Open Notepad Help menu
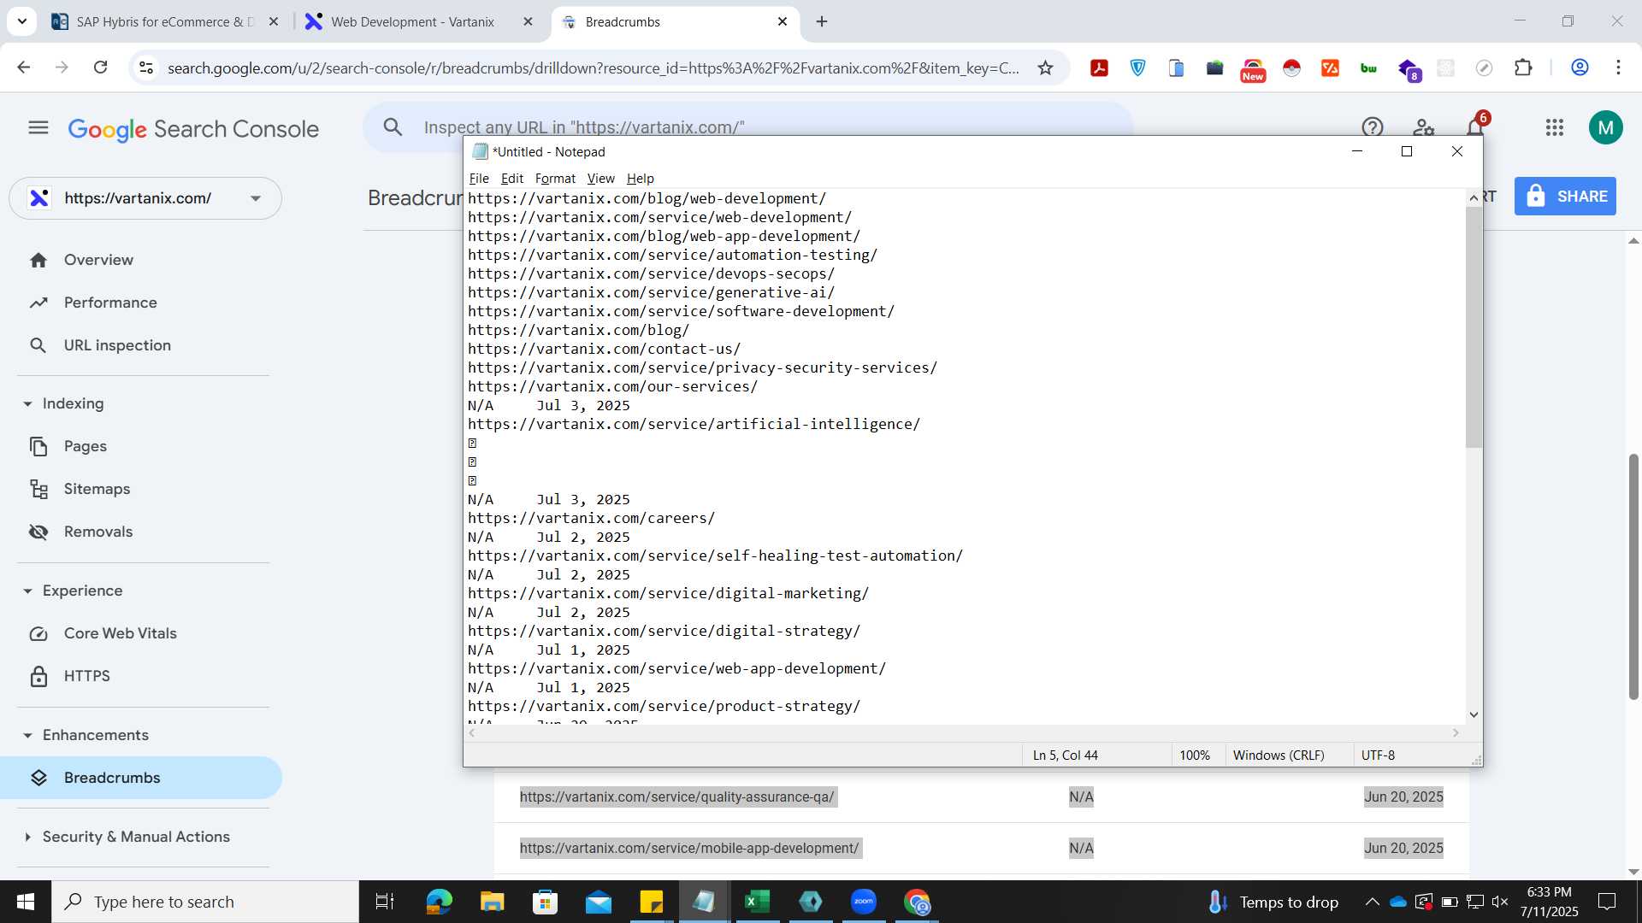The width and height of the screenshot is (1642, 923). point(640,178)
